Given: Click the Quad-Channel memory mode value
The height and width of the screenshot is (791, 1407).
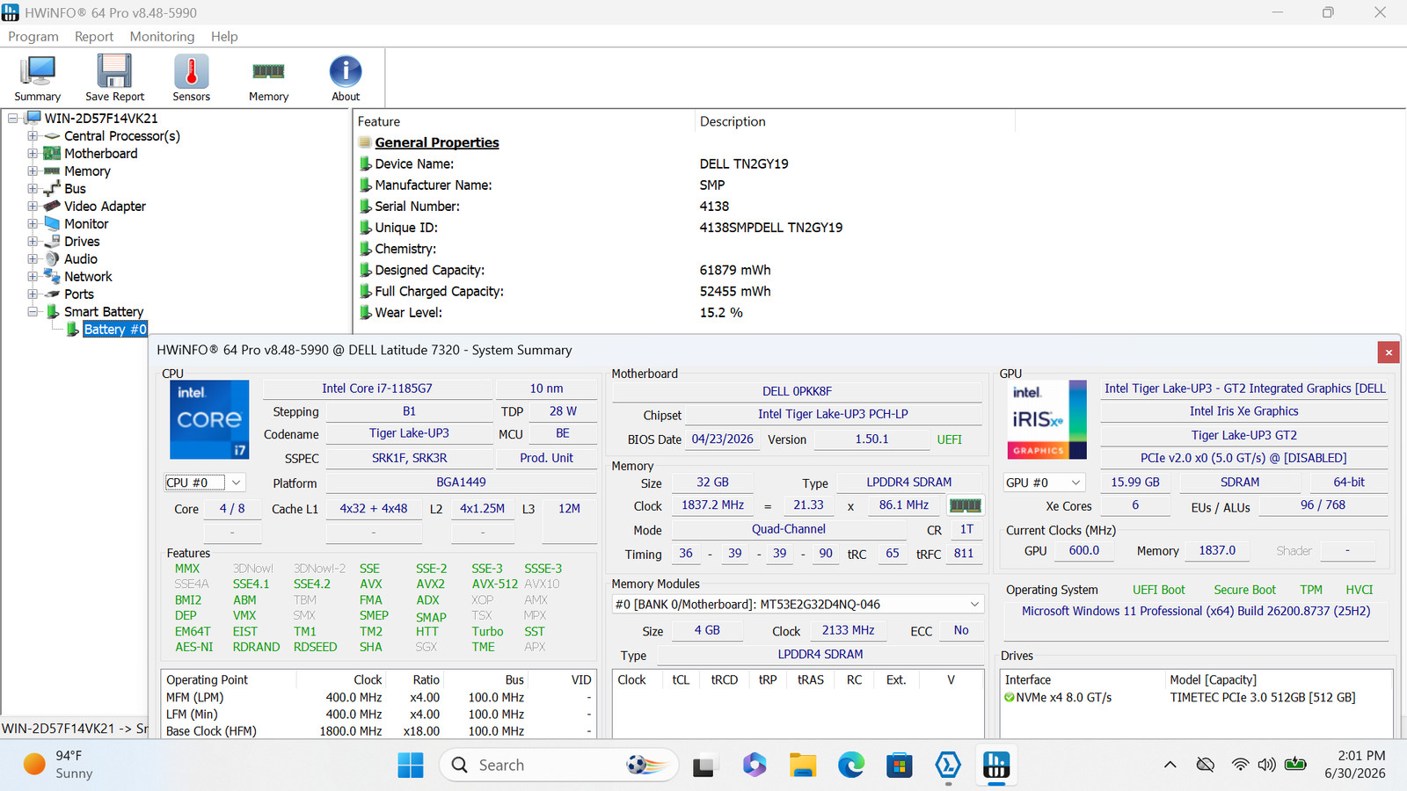Looking at the screenshot, I should coord(788,529).
